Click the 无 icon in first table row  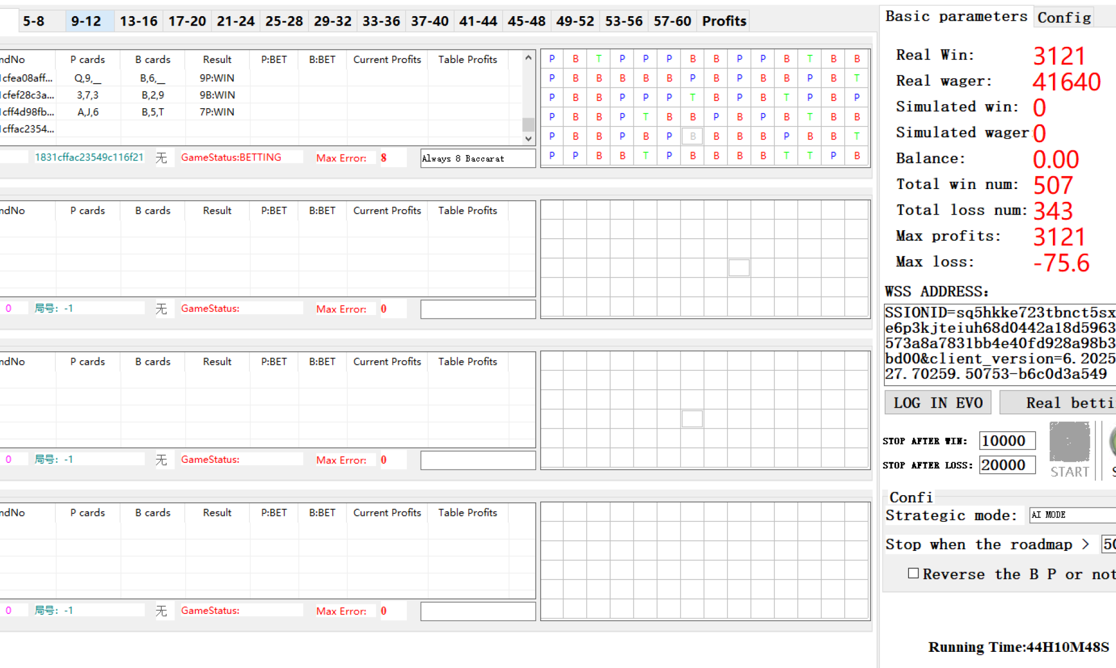click(x=161, y=158)
